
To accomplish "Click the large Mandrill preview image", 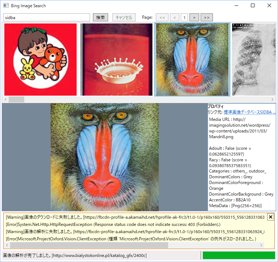I will coord(104,157).
